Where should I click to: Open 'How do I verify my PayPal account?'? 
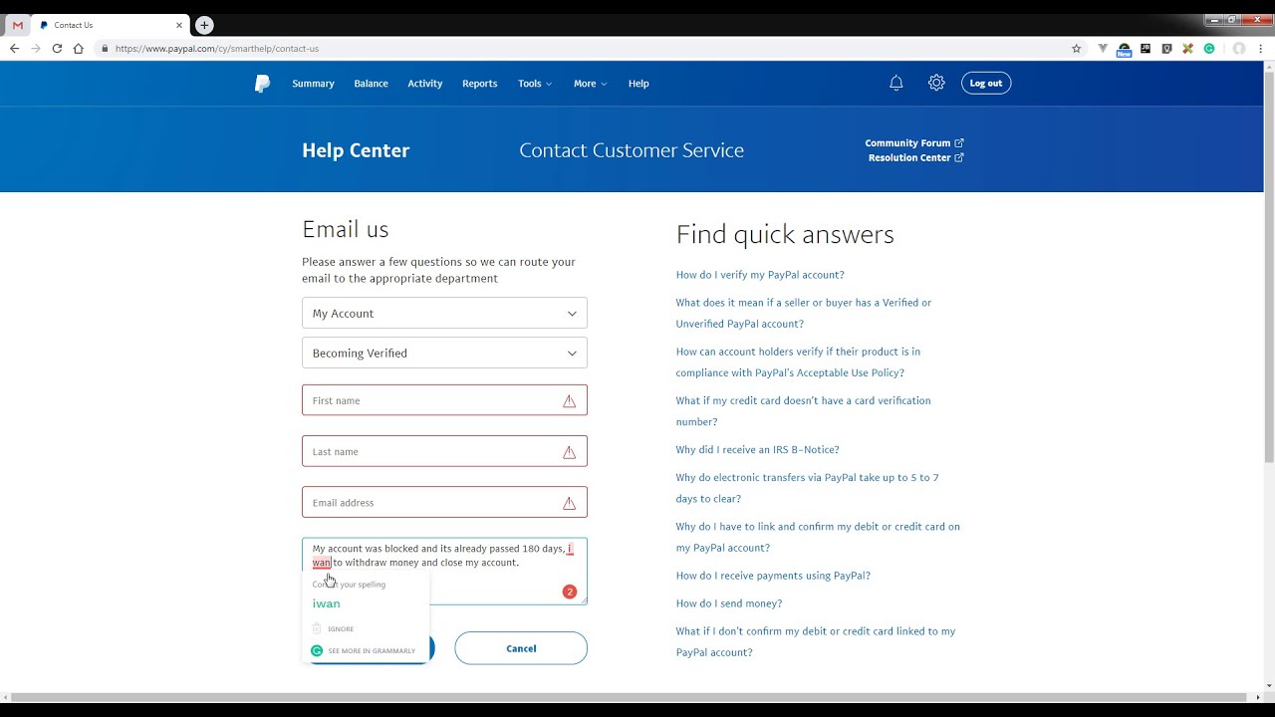point(760,275)
